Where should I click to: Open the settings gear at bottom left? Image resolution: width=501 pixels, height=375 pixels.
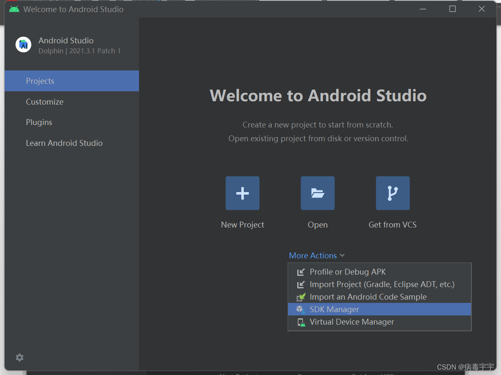tap(20, 357)
